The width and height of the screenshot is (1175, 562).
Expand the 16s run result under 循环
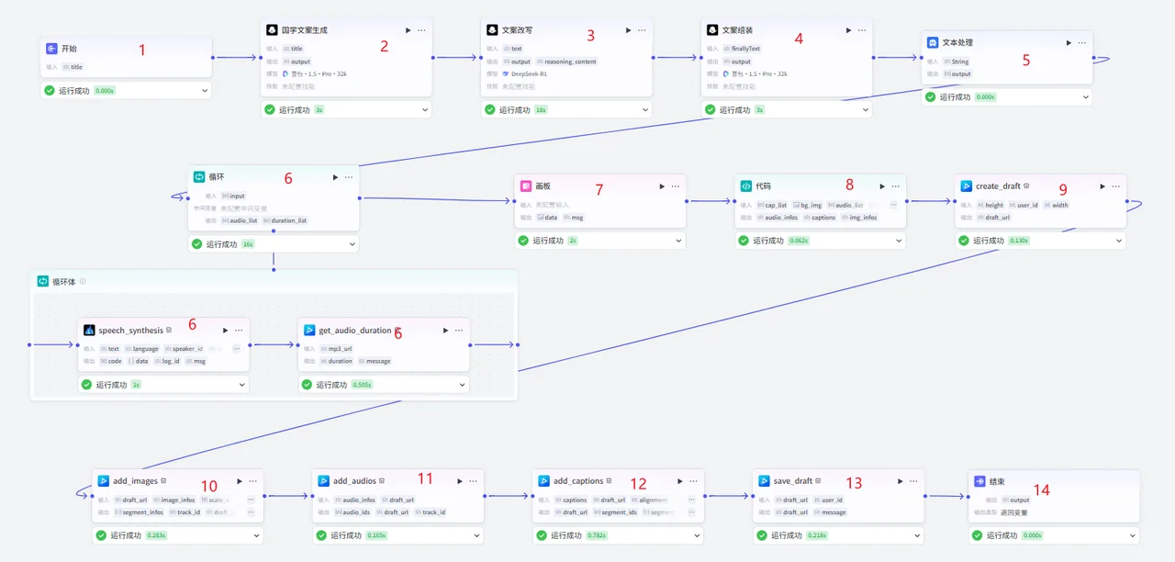click(x=352, y=244)
